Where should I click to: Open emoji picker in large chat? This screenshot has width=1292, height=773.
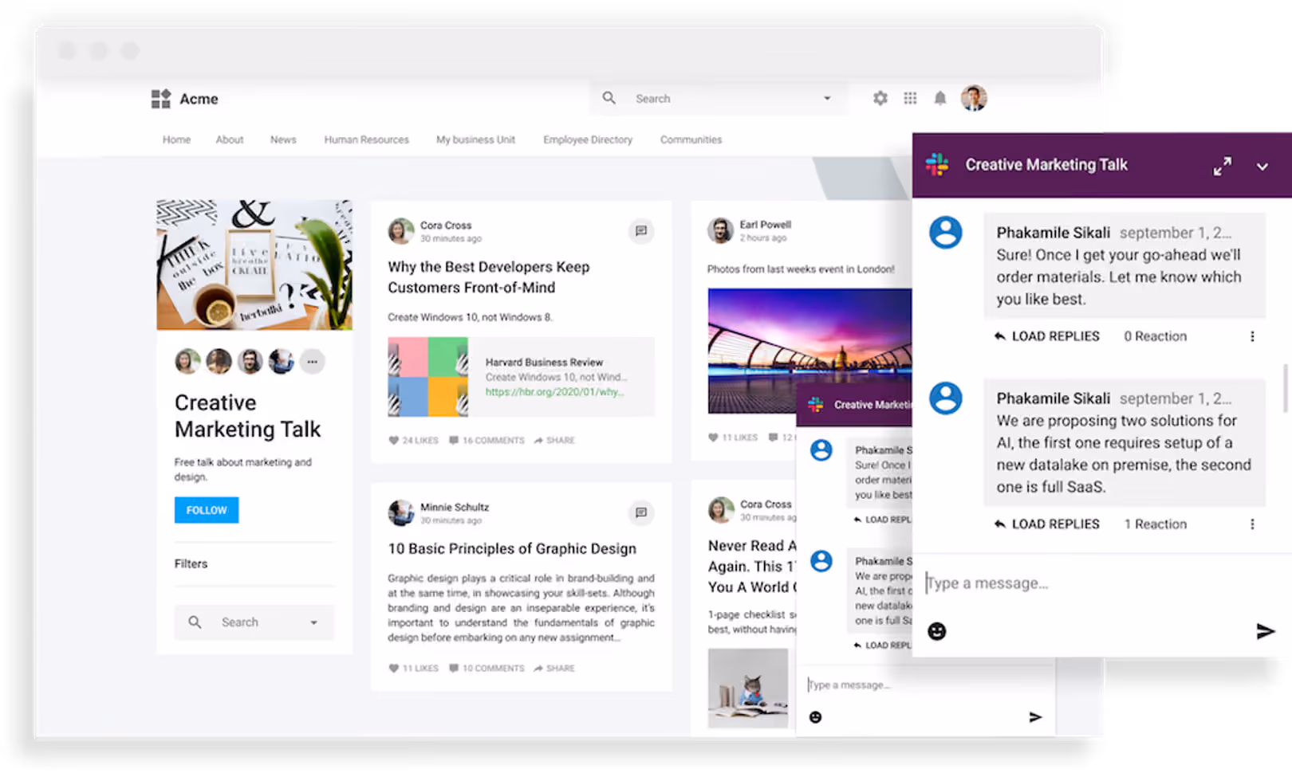click(x=937, y=632)
